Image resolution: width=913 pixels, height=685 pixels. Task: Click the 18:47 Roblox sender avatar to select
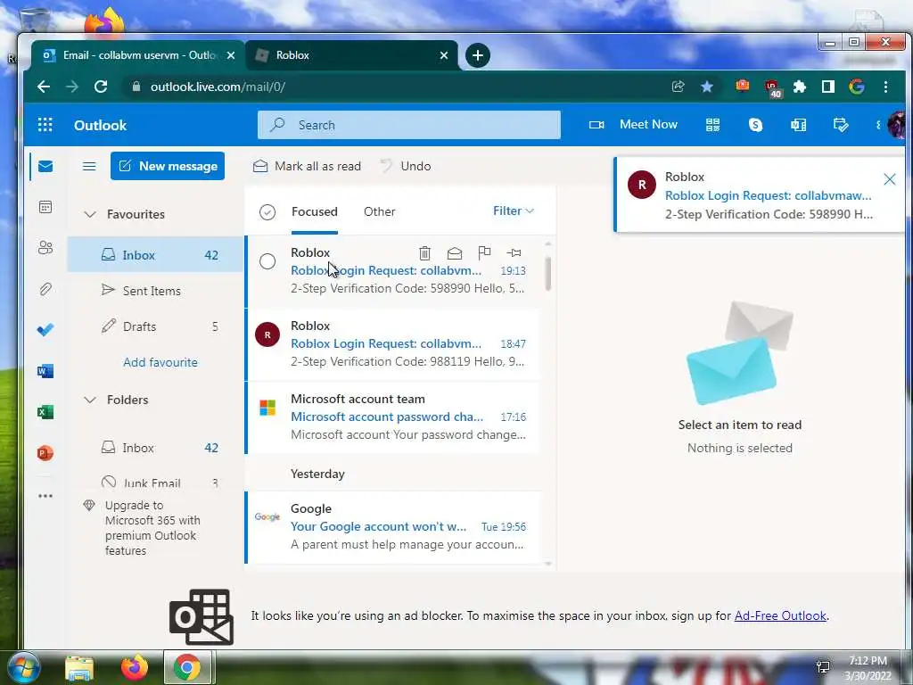[267, 335]
